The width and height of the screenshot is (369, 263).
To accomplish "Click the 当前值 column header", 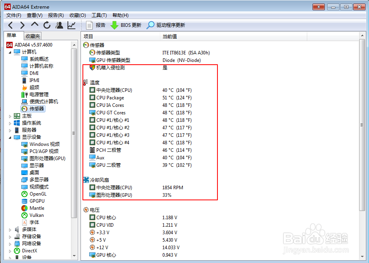I will coord(234,36).
